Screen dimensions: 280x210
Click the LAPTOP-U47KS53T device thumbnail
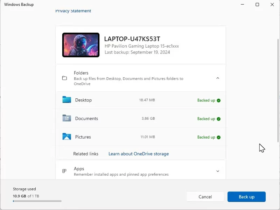[x=80, y=45]
